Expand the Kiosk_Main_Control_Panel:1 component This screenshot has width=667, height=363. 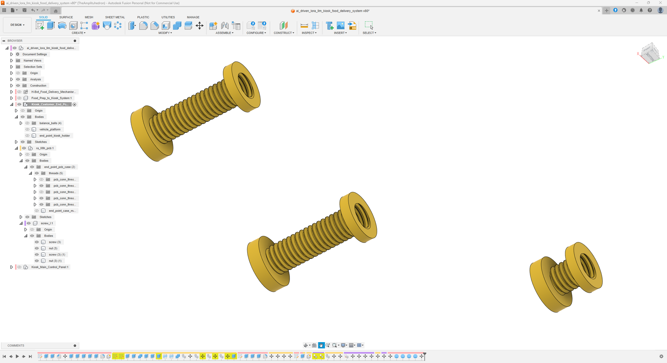[x=11, y=267]
